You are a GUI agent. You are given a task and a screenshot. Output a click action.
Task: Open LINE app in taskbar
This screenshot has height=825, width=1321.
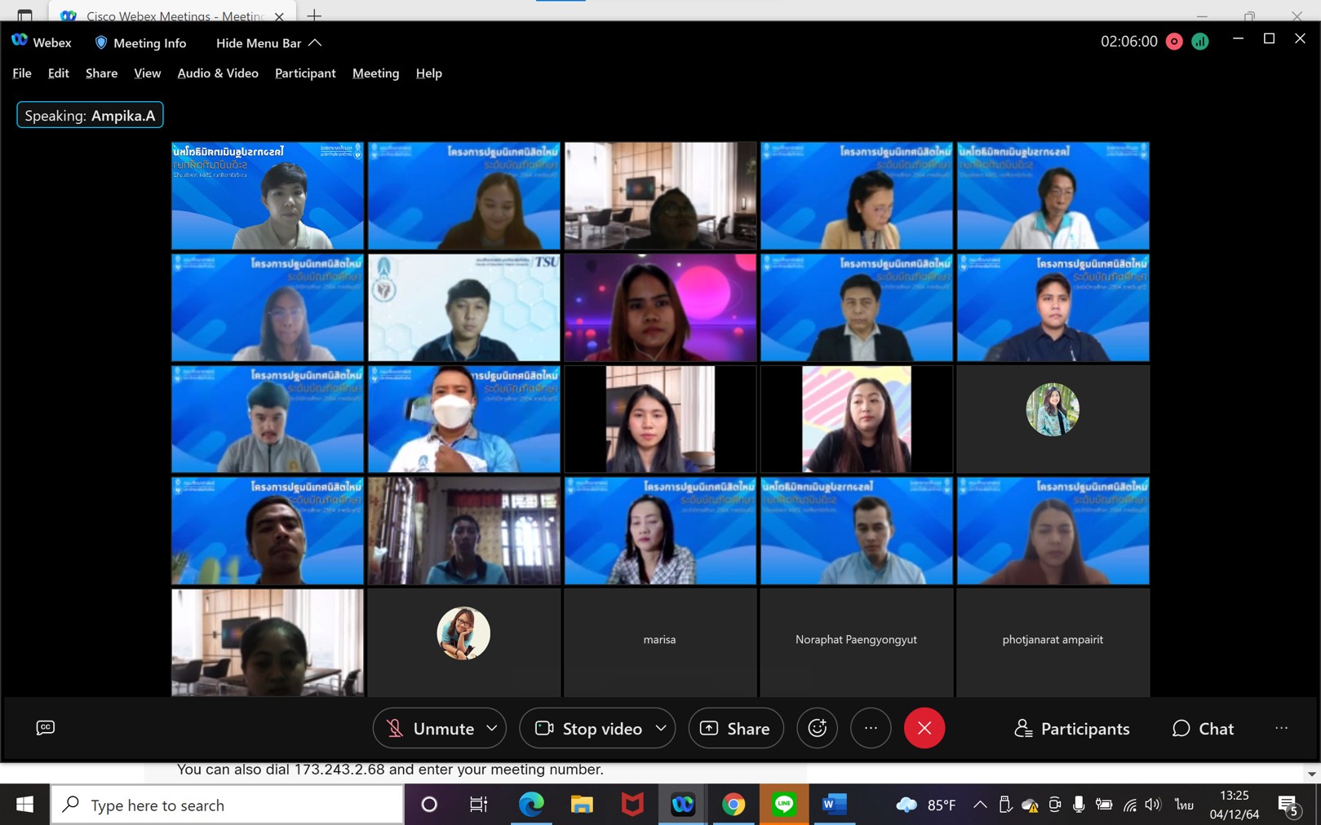784,805
